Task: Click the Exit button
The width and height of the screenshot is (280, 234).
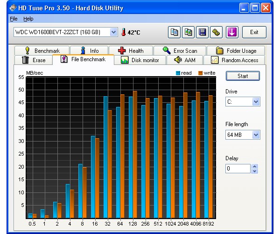Action: click(x=254, y=32)
